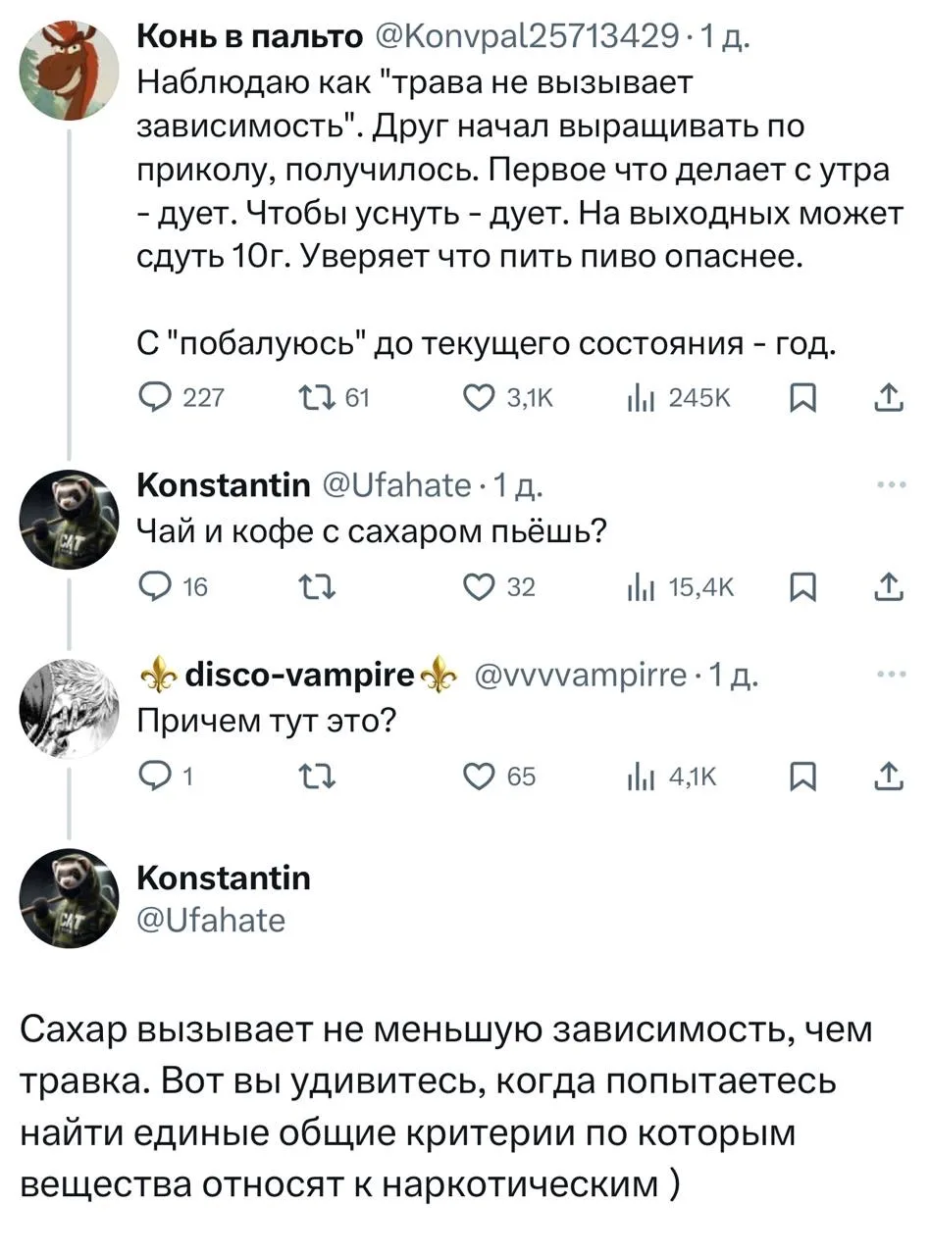Open disco-vampire's profile avatar
Screen dimensions: 930x1255
coord(69,708)
